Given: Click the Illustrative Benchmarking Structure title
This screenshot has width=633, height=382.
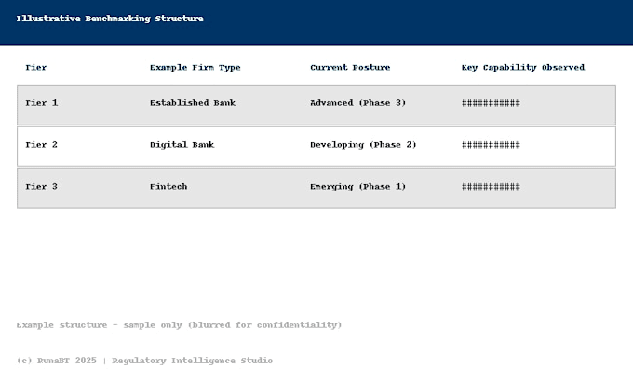Looking at the screenshot, I should (x=110, y=19).
